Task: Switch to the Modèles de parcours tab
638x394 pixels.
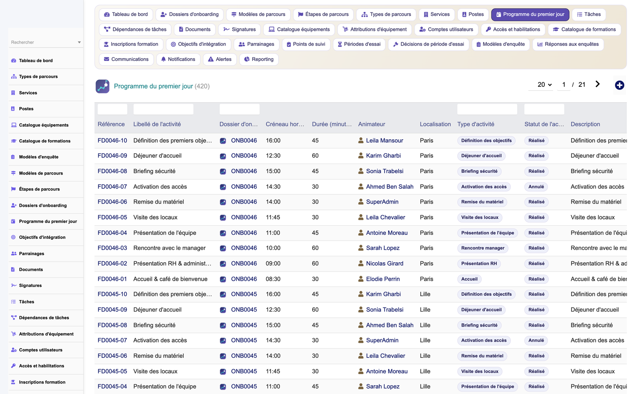Action: (258, 15)
